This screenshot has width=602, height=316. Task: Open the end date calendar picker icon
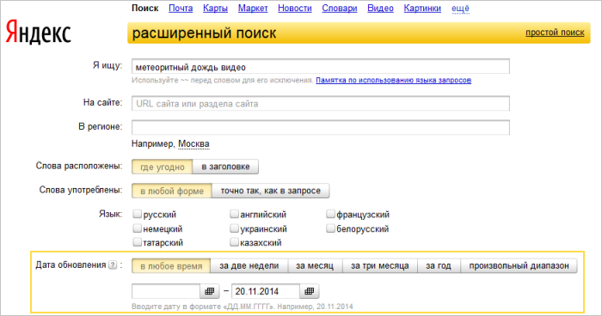tap(309, 291)
